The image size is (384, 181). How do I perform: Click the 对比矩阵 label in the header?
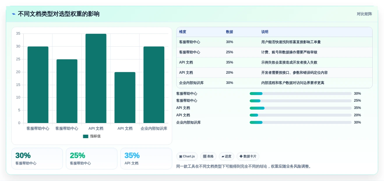(364, 14)
